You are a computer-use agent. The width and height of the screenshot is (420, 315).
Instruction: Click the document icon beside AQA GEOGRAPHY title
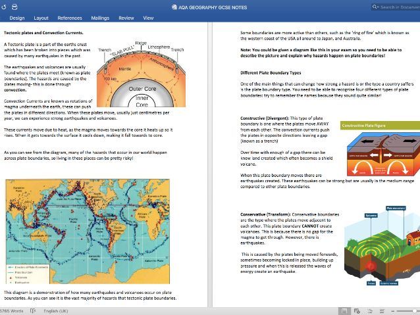click(x=174, y=7)
